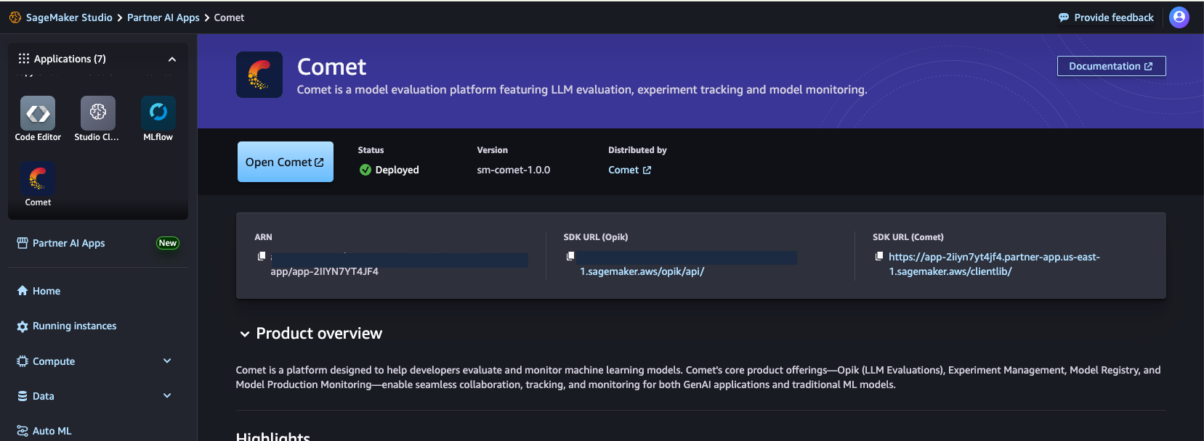
Task: Open Data menu item
Action: (44, 396)
